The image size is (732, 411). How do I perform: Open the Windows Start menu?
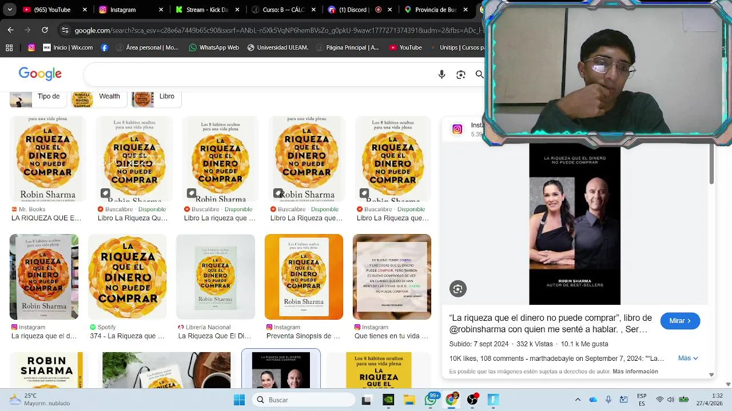239,400
